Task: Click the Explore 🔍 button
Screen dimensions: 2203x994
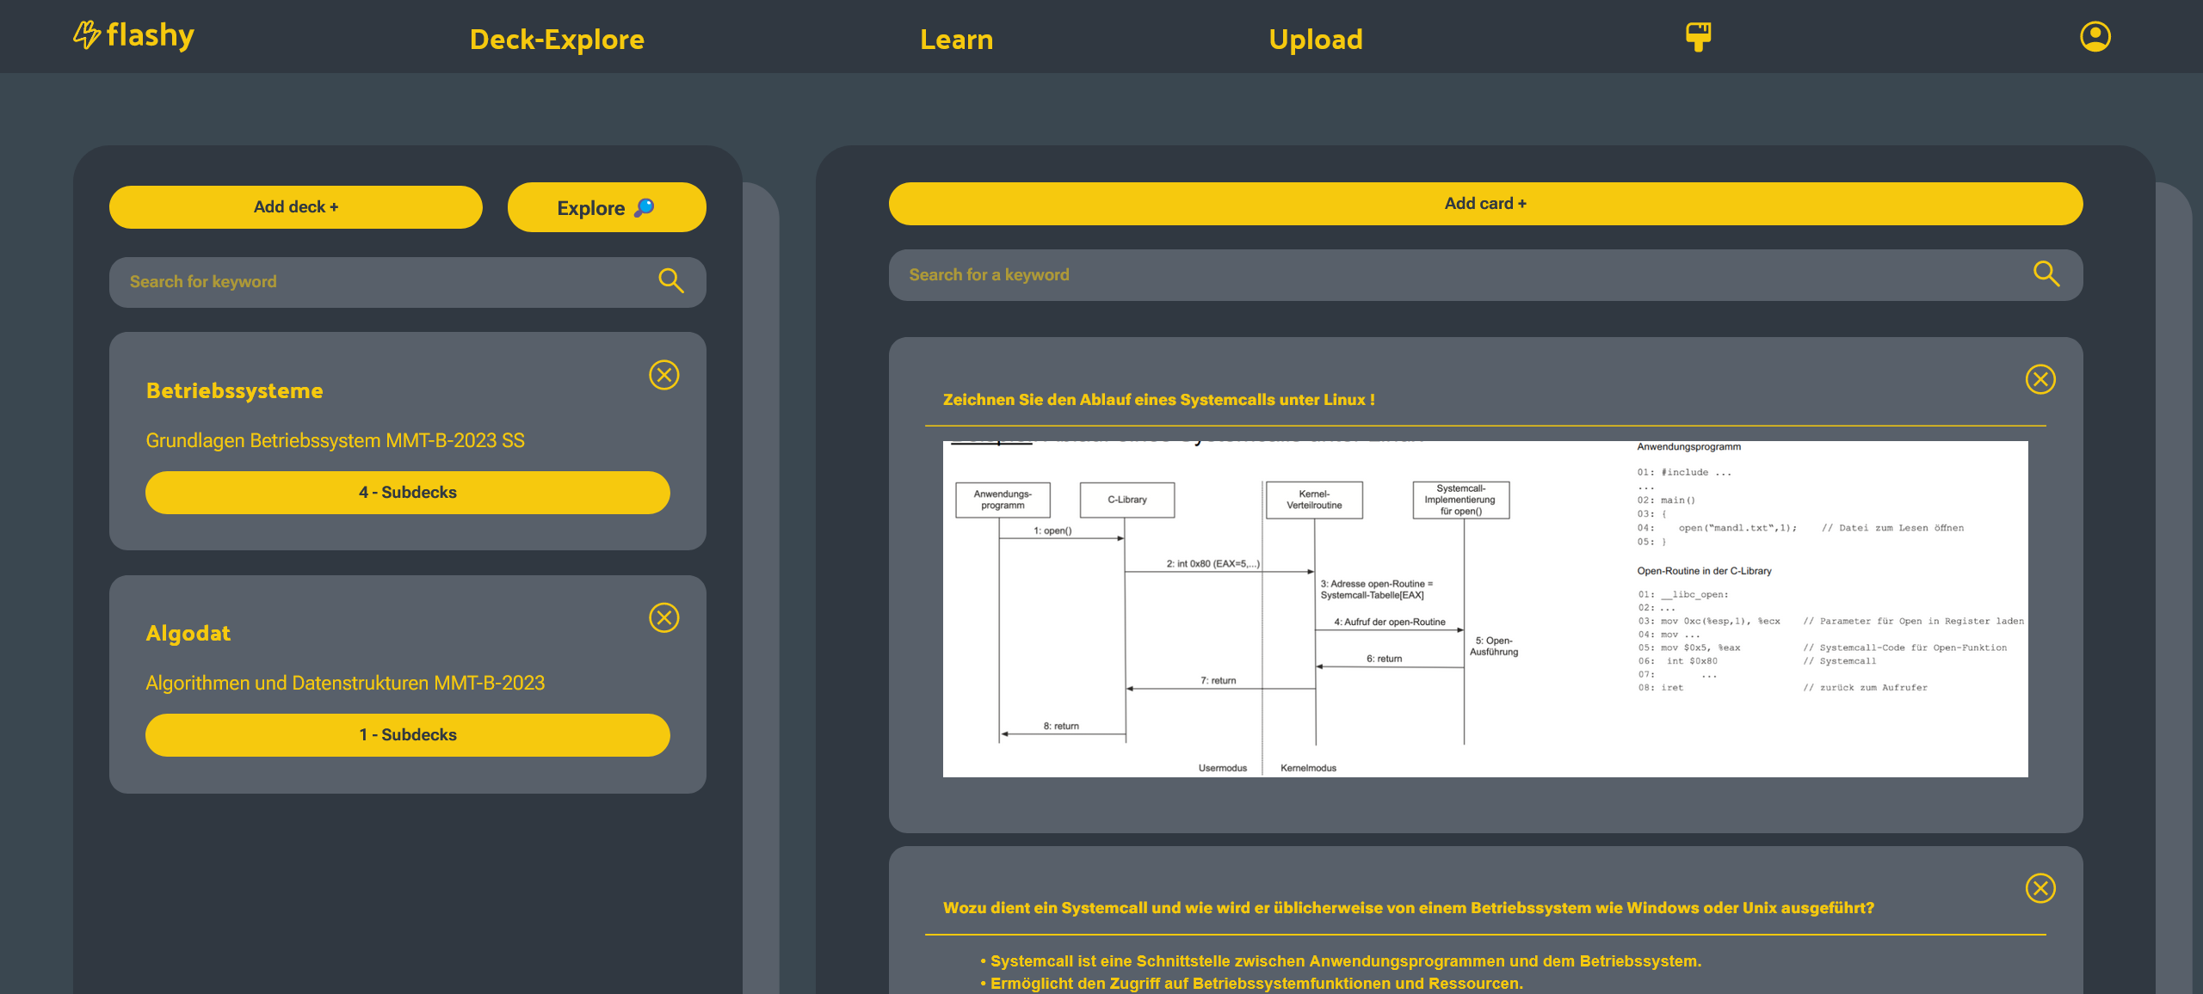Action: tap(606, 206)
